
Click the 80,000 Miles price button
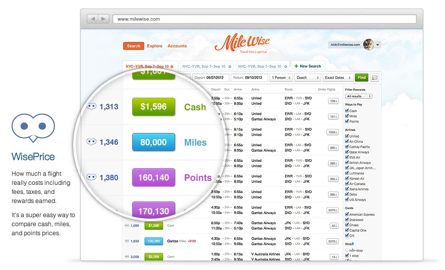(x=153, y=142)
